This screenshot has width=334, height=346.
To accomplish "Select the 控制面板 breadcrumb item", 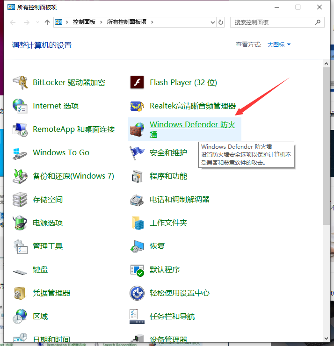I will click(x=85, y=22).
